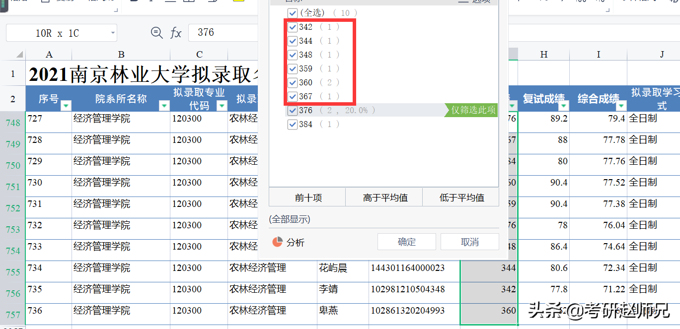Click the fx insert function icon
Image resolution: width=680 pixels, height=329 pixels.
[x=176, y=33]
